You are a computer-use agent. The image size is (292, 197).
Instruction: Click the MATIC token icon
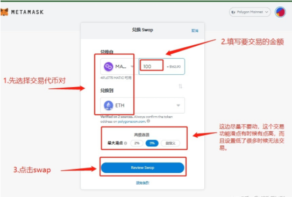point(109,67)
